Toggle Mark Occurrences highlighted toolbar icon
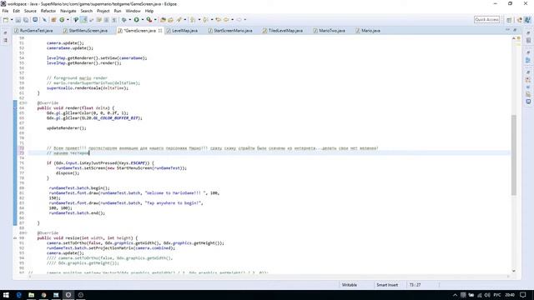Image resolution: width=534 pixels, height=300 pixels. [x=83, y=20]
